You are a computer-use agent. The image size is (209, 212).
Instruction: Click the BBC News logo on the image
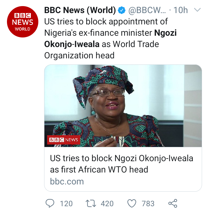tap(64, 140)
